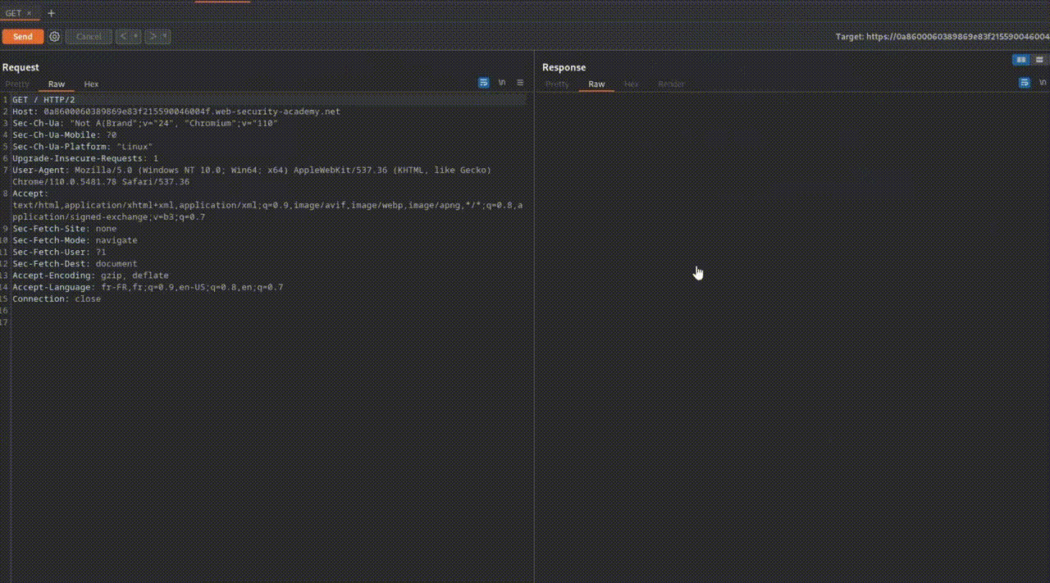Click the User-Agent header line
The image size is (1050, 583).
tap(252, 175)
